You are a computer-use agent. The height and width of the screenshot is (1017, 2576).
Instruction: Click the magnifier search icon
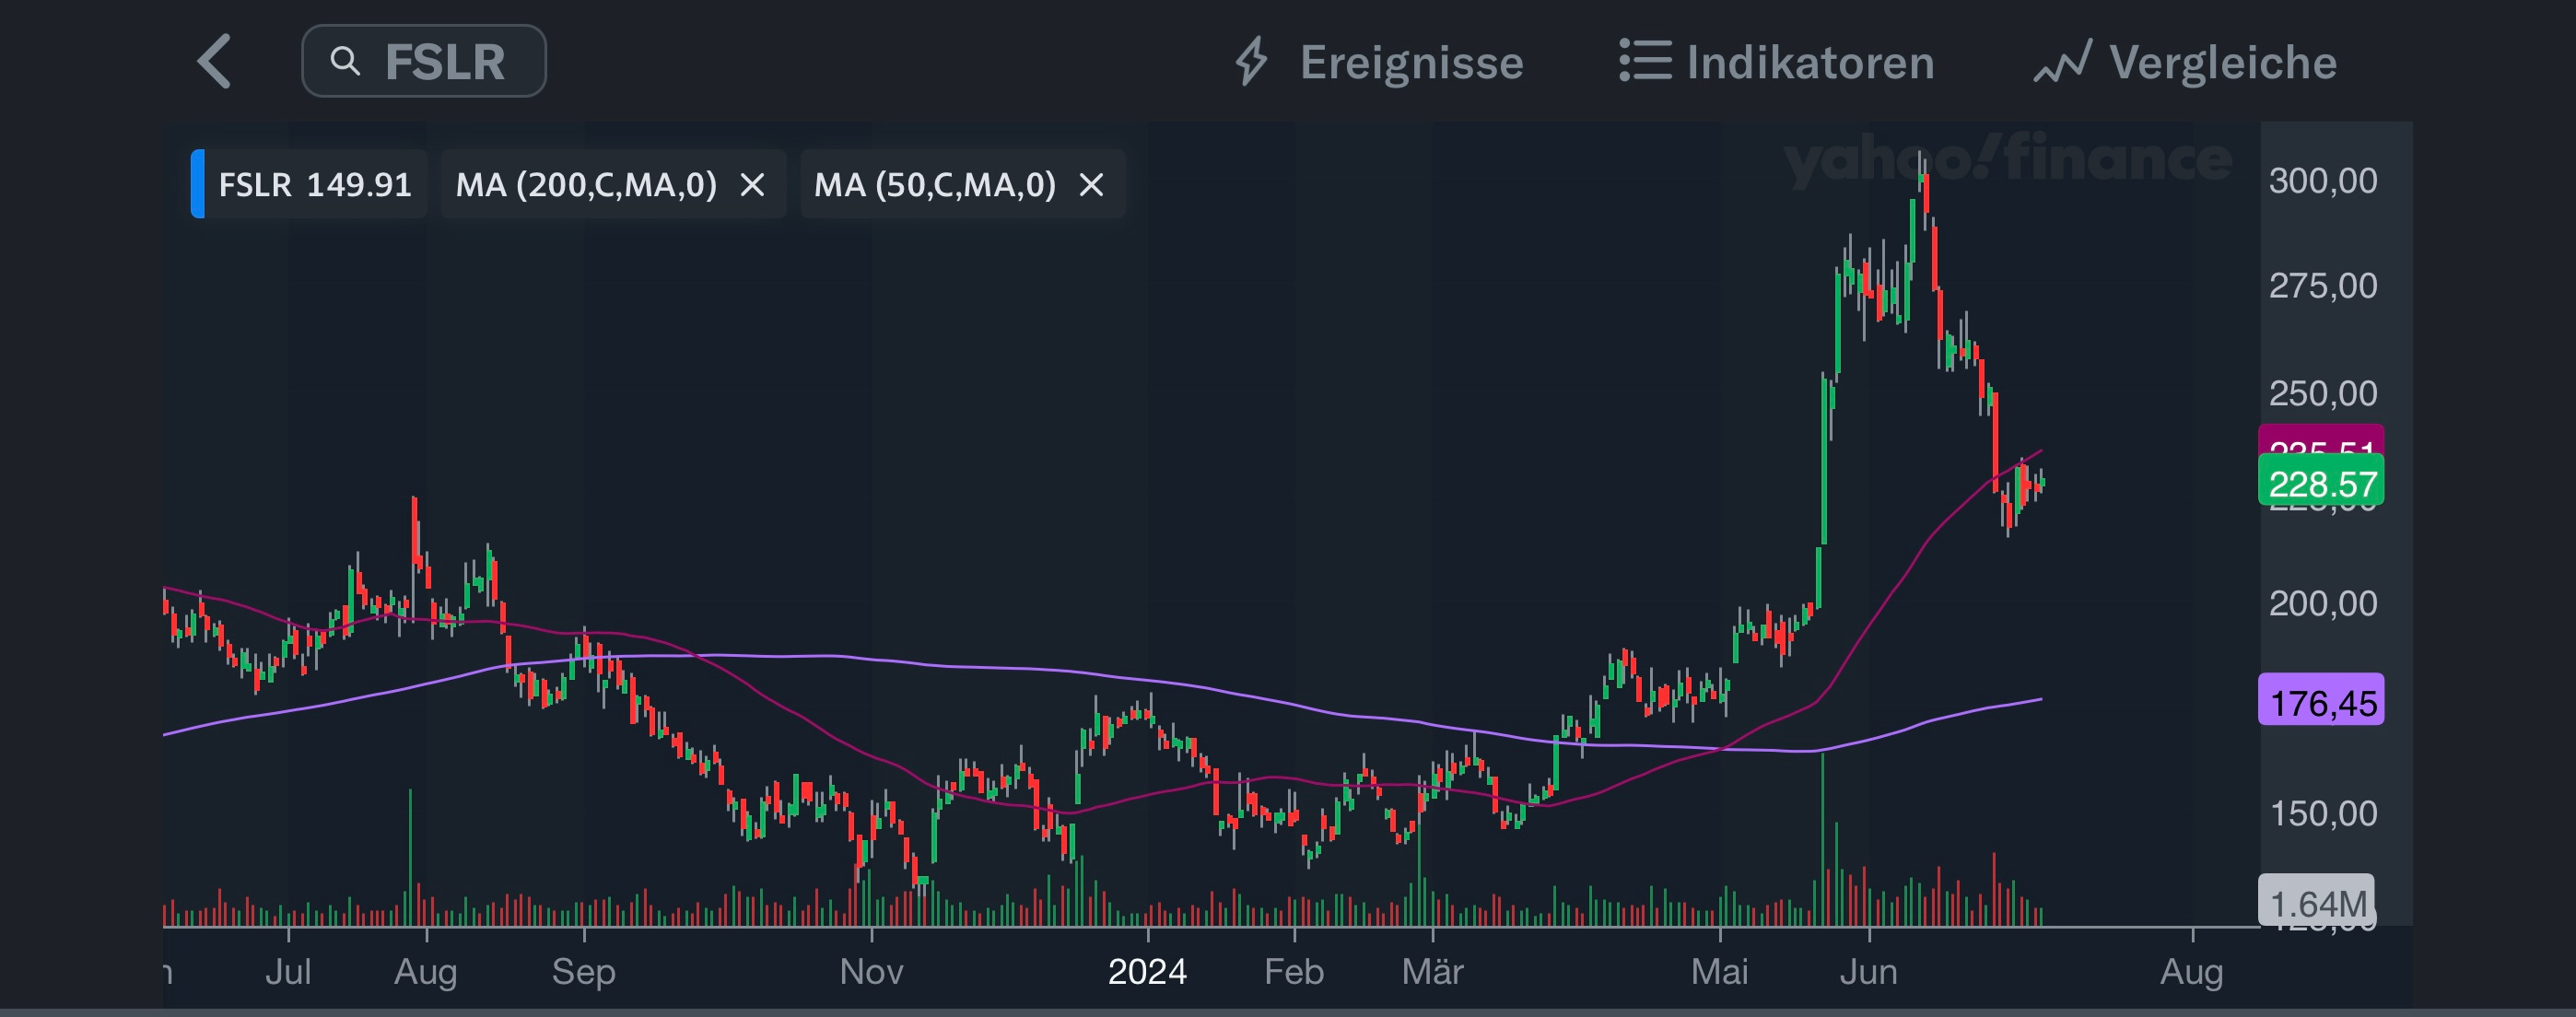pyautogui.click(x=345, y=62)
